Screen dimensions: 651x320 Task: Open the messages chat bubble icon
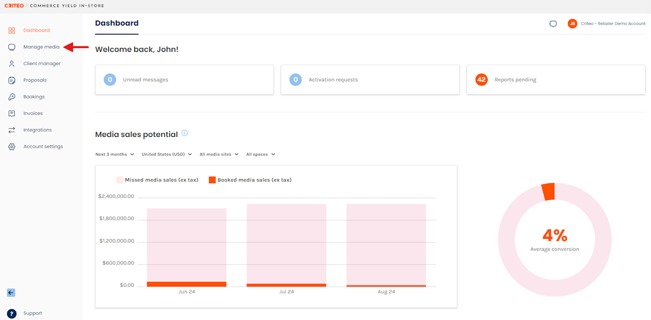click(x=553, y=24)
